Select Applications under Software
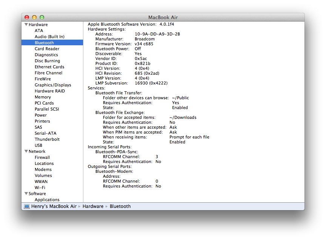 point(47,200)
